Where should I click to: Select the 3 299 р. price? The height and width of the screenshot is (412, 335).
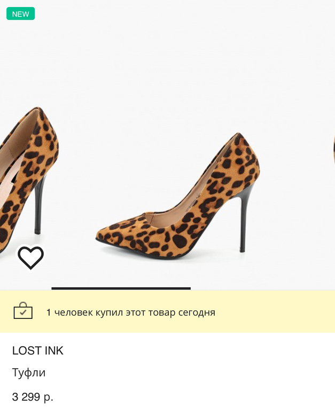[x=33, y=397]
